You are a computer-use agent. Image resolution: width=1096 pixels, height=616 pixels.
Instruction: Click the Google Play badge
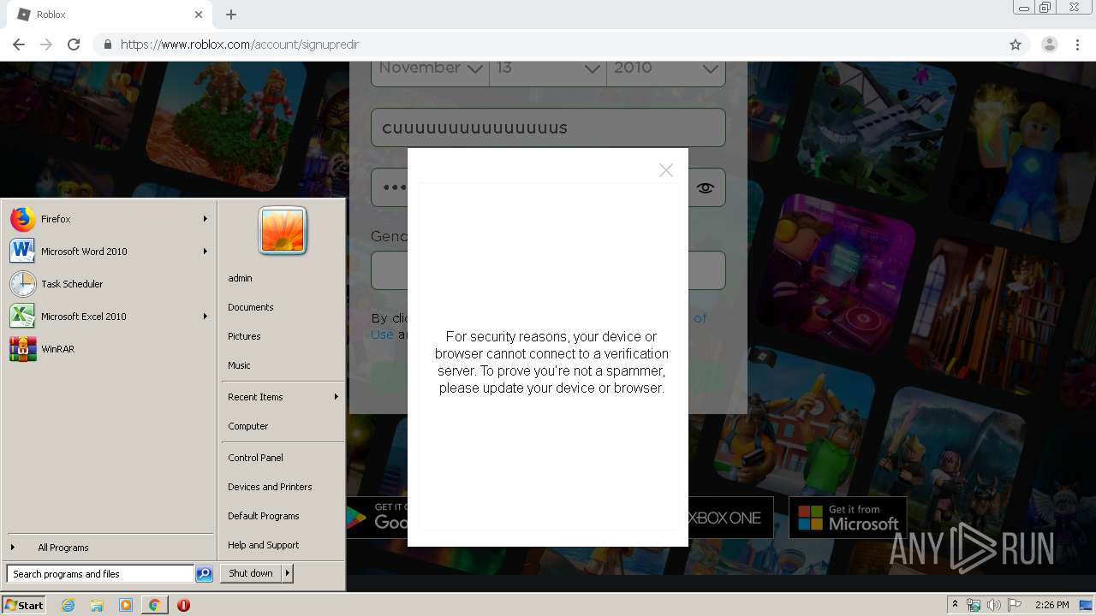point(377,518)
